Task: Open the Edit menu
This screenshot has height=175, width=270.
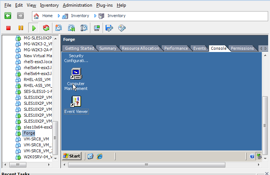Action: pyautogui.click(x=19, y=5)
